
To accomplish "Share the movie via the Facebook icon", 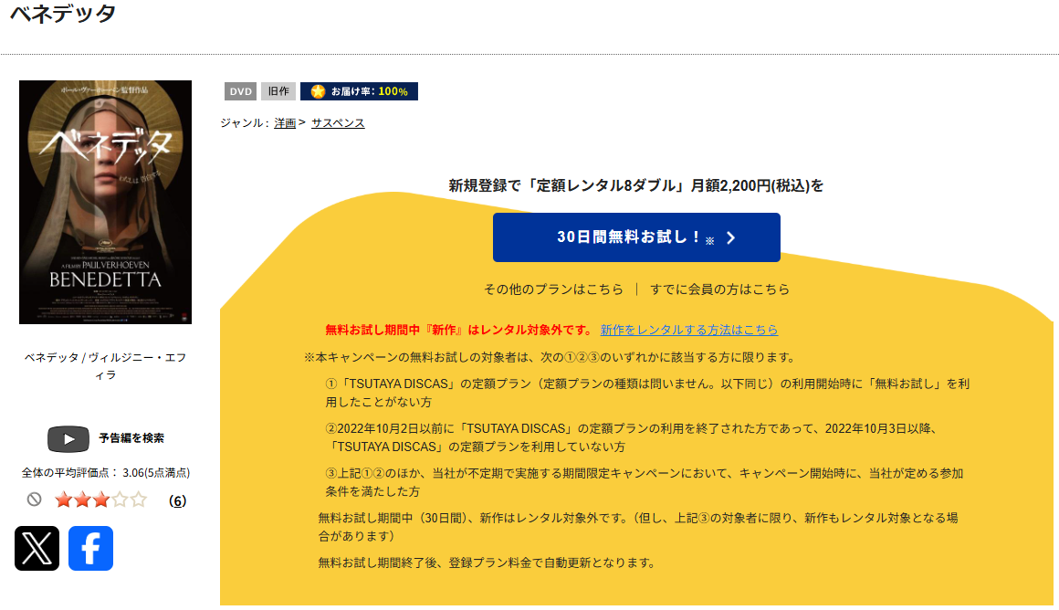I will tap(90, 549).
